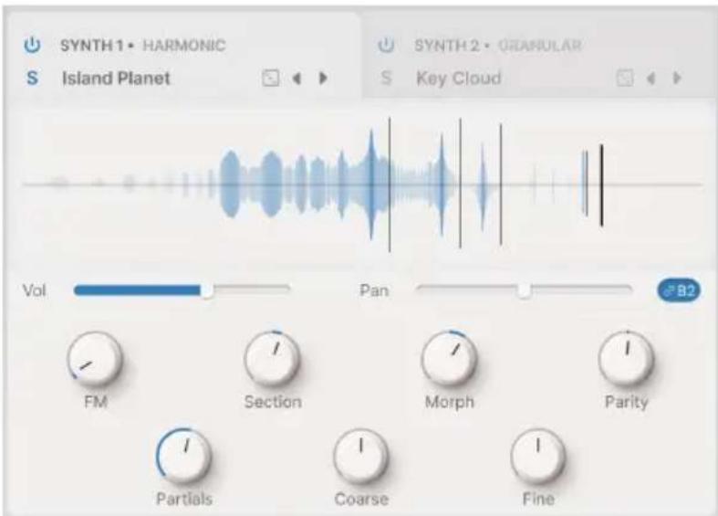Open Synth 2 preset randomize icon
This screenshot has width=718, height=516.
coord(625,79)
